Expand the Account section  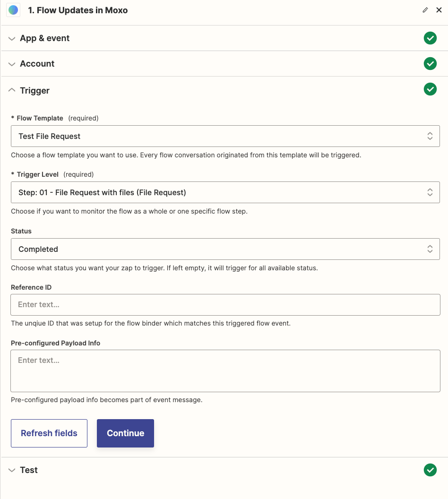12,64
